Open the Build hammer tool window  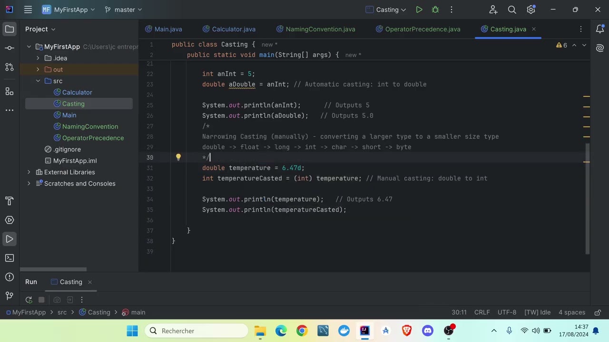pos(10,201)
